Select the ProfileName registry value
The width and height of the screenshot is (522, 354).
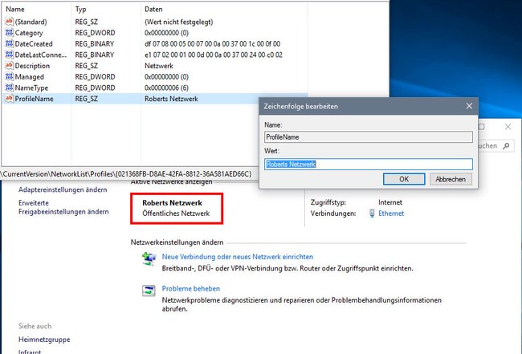click(x=34, y=99)
